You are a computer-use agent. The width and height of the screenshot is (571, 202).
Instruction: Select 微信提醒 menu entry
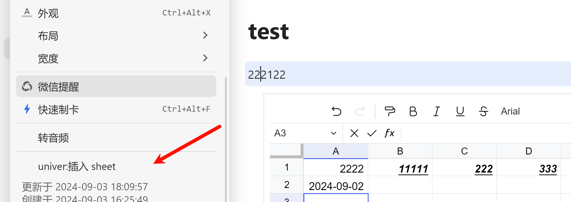coord(116,86)
